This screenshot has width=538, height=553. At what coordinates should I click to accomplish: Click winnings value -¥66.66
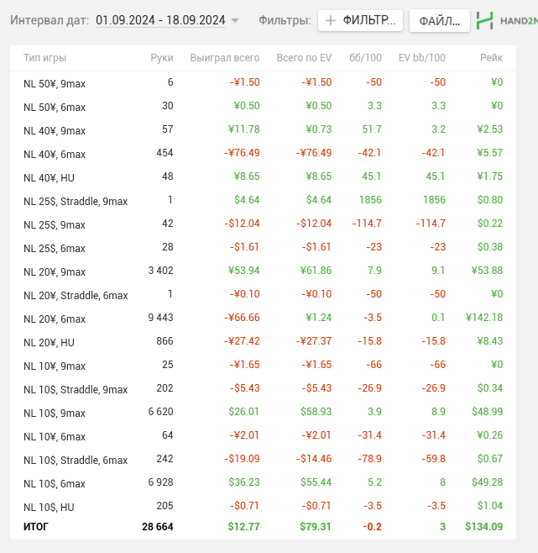(242, 318)
